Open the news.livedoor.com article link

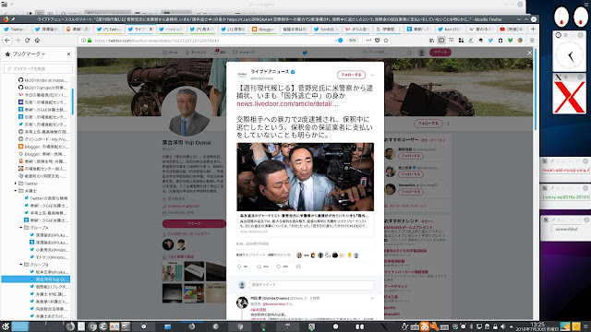(x=287, y=104)
